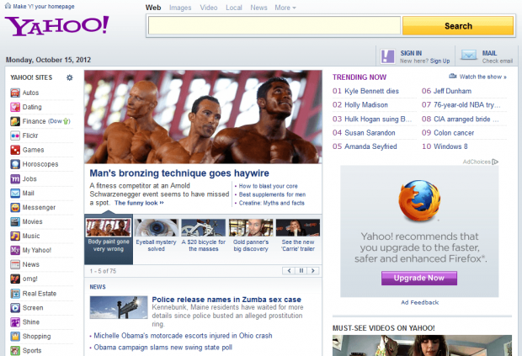
Task: Open How to blast your core link
Action: (x=268, y=186)
